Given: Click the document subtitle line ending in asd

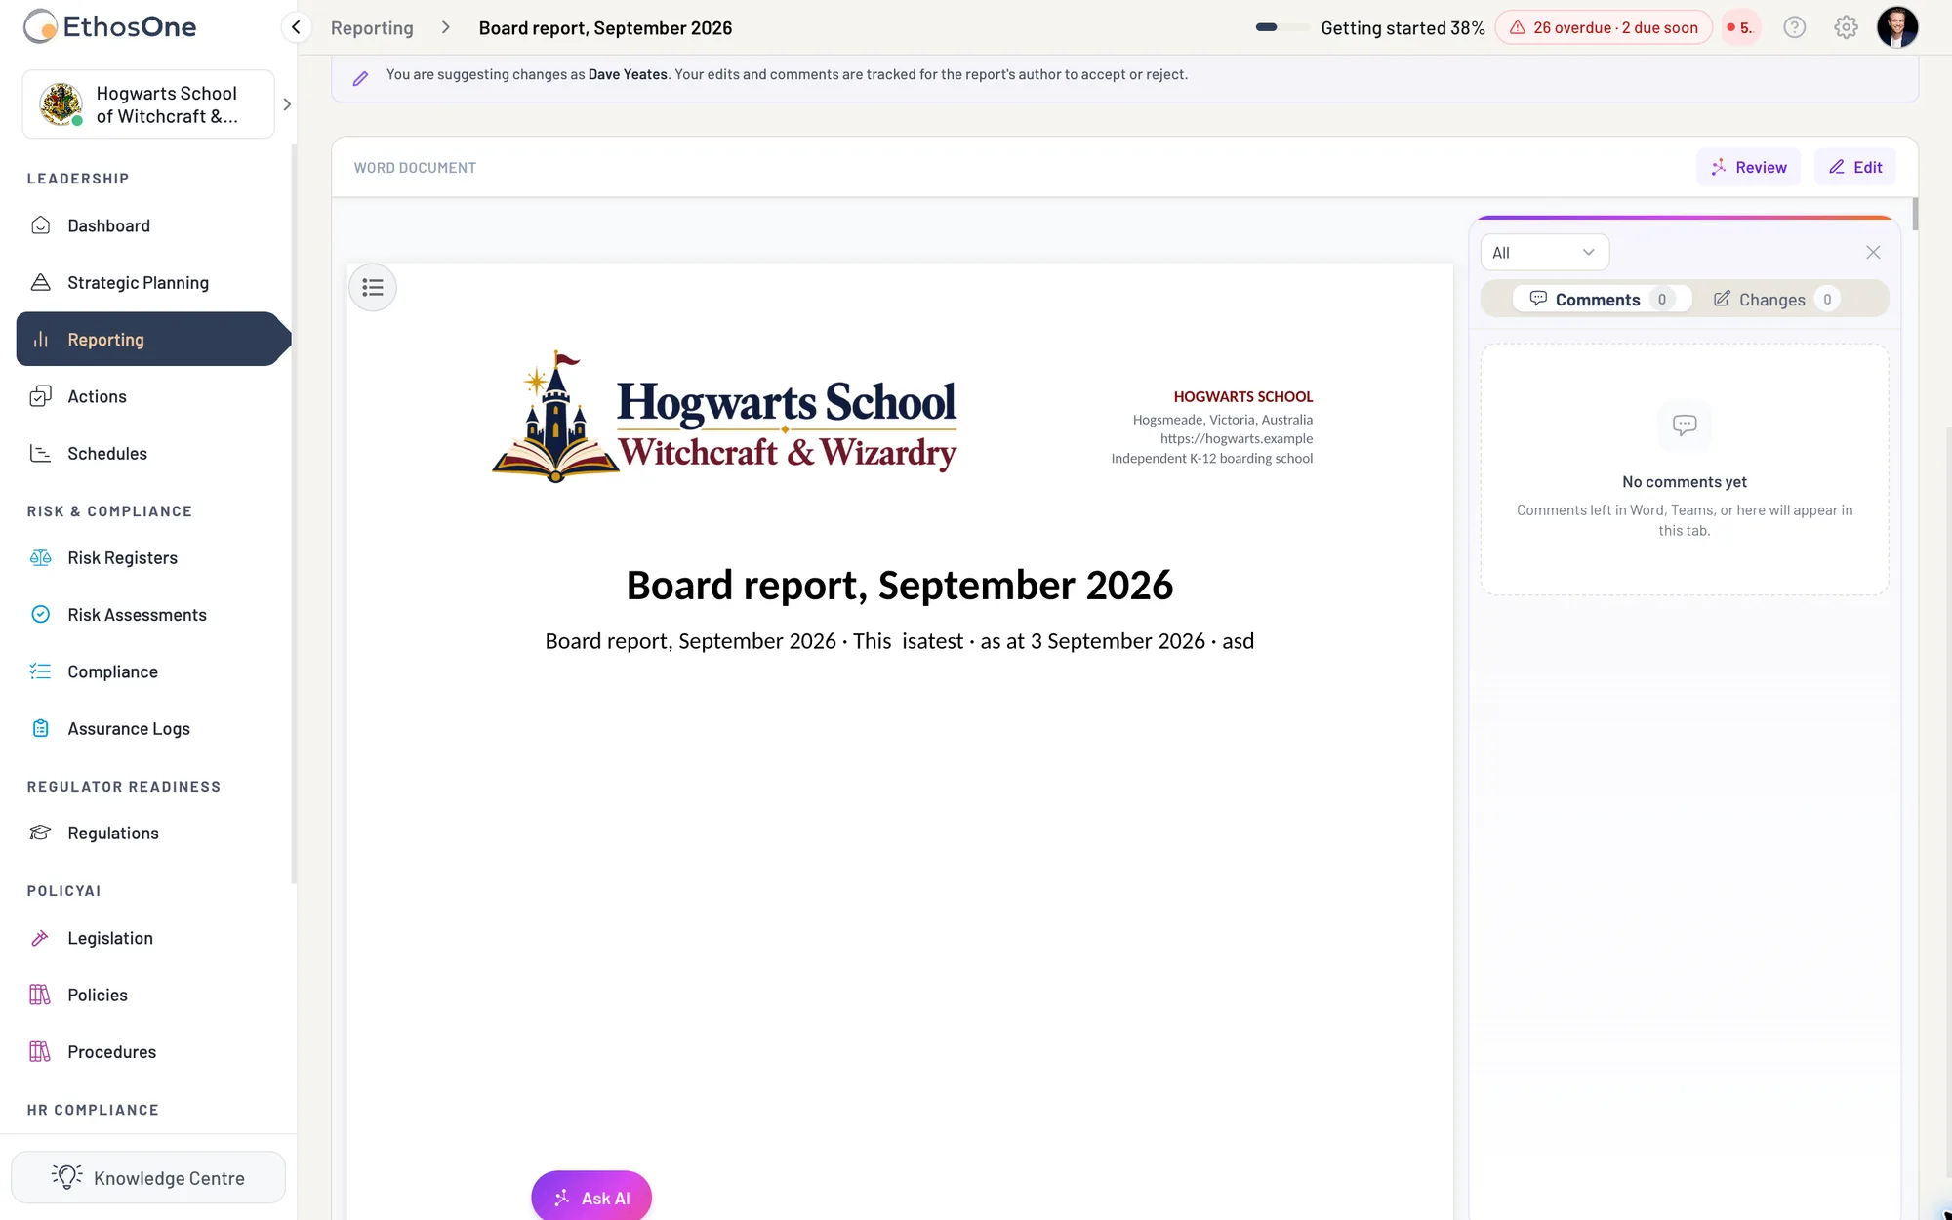Looking at the screenshot, I should click(x=899, y=641).
